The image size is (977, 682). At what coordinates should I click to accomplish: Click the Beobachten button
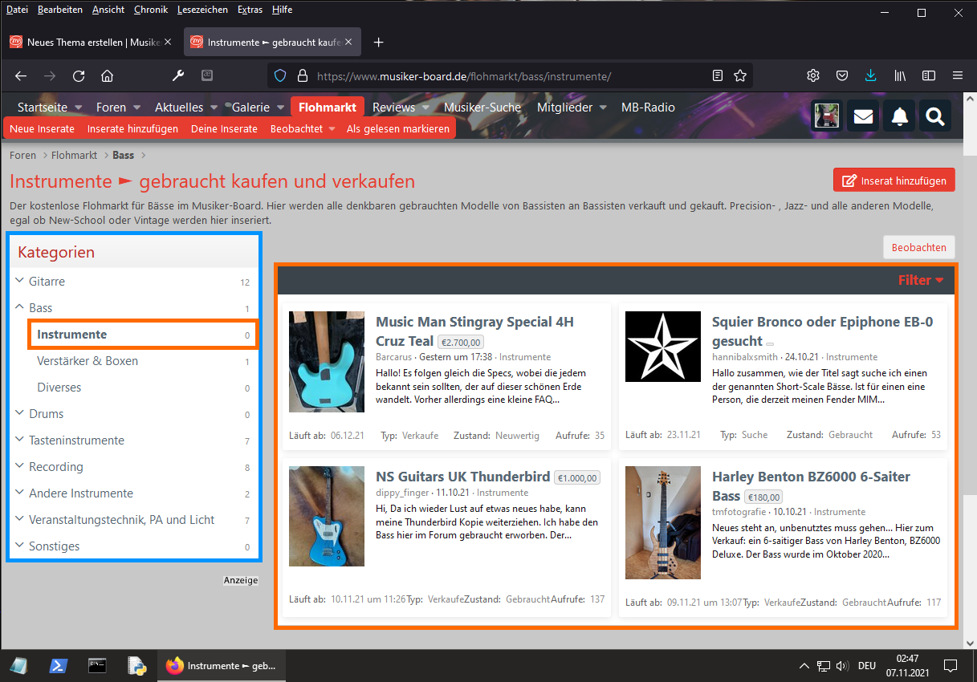point(918,248)
